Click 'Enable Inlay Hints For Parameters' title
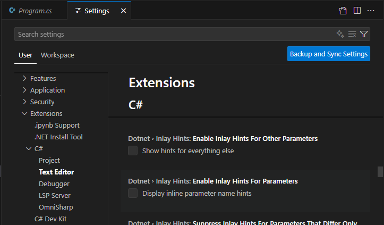Image resolution: width=384 pixels, height=225 pixels. (x=245, y=181)
